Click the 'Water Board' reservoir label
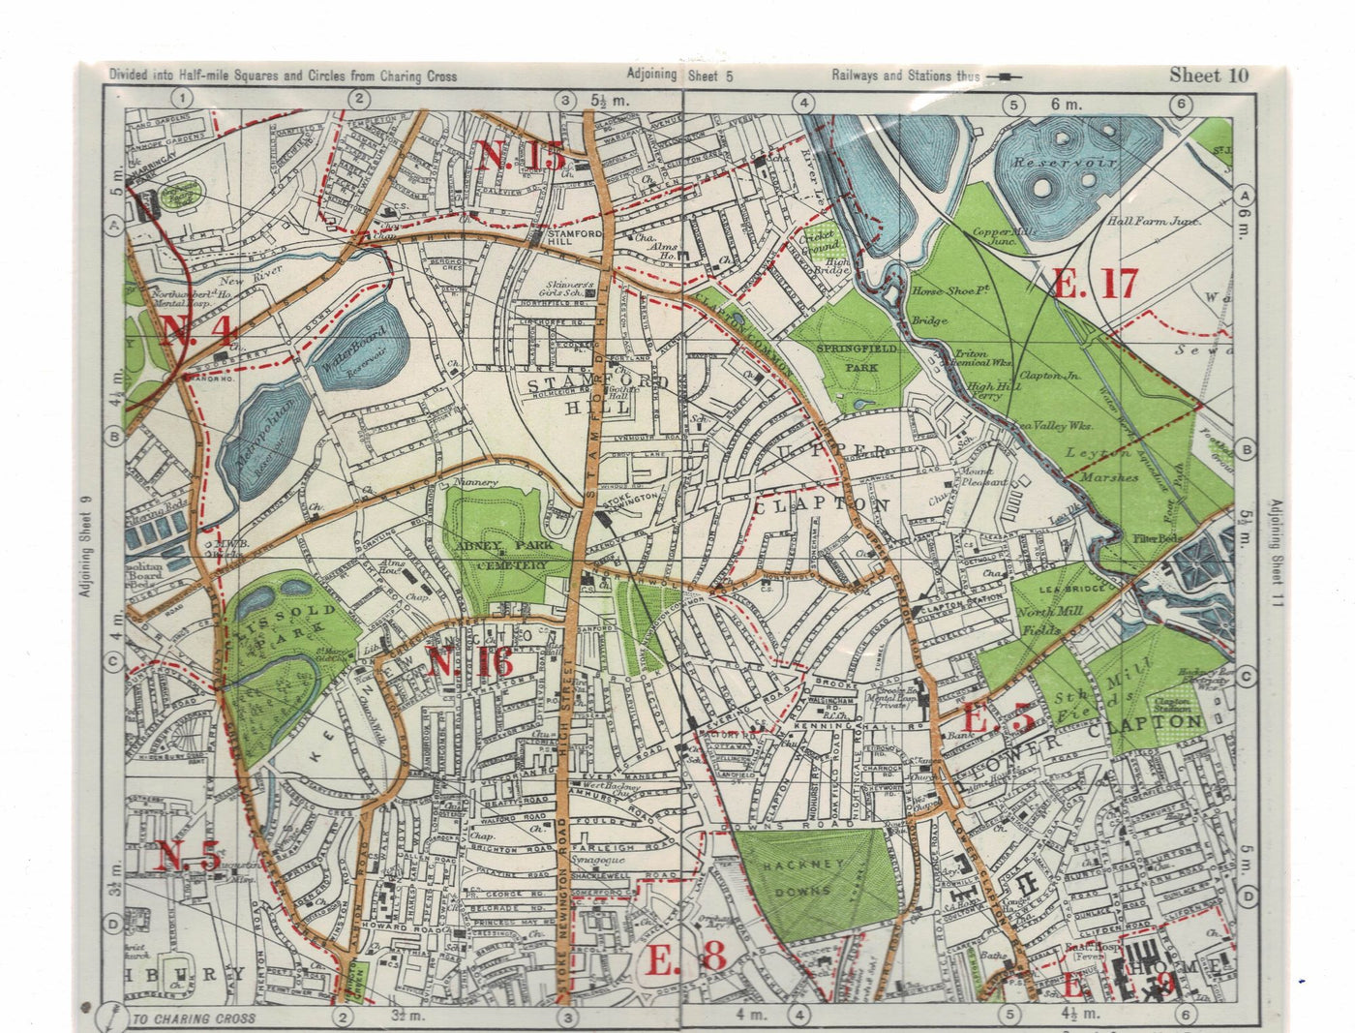This screenshot has height=1033, width=1355. click(x=353, y=348)
